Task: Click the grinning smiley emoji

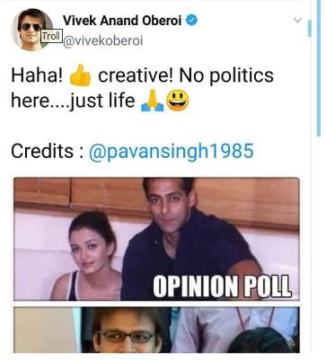Action: coord(178,101)
